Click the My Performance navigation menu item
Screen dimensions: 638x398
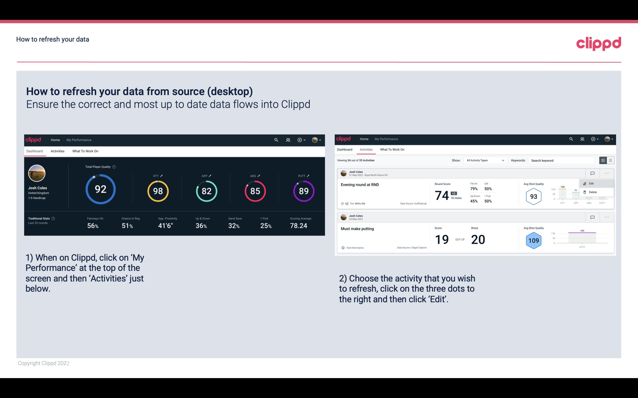[79, 140]
